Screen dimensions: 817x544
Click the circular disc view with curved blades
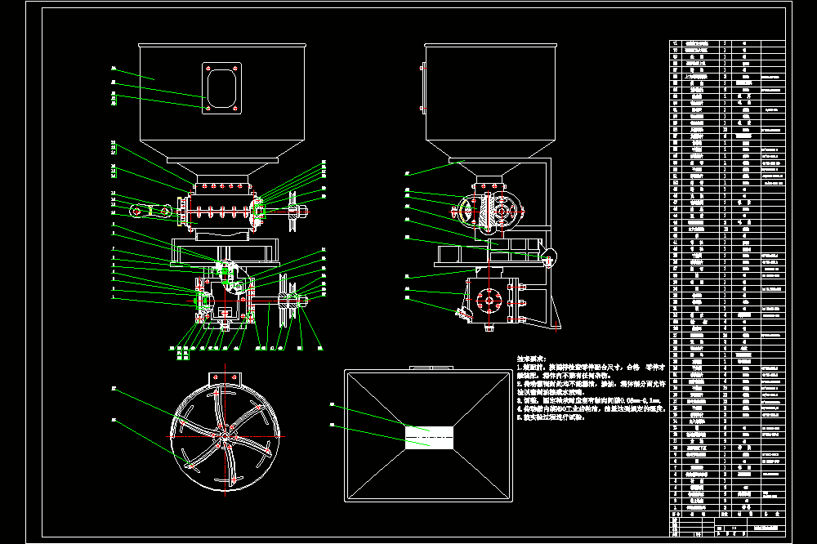pos(225,437)
